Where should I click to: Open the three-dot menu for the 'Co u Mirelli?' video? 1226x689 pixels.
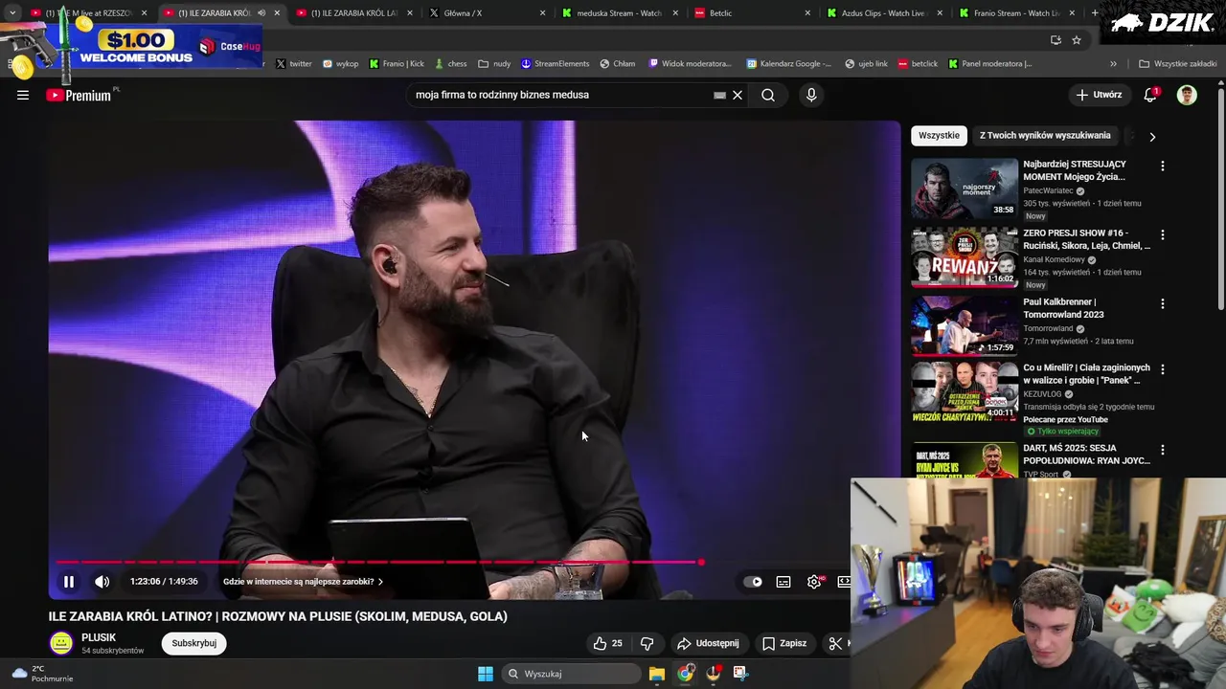coord(1163,369)
